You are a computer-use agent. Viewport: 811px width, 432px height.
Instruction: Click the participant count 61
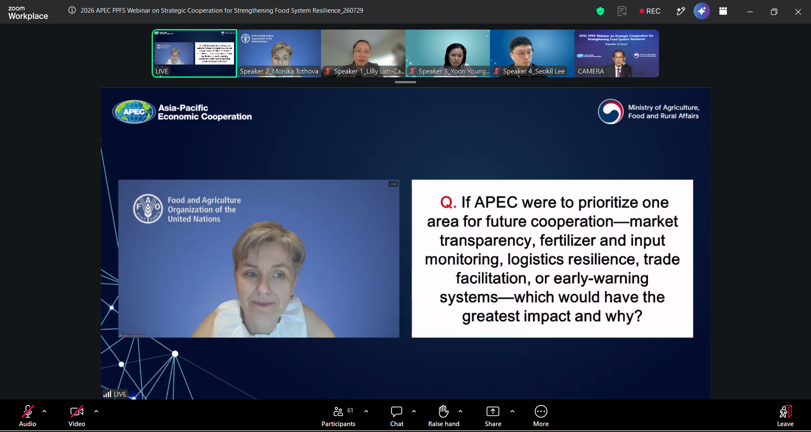pos(350,410)
